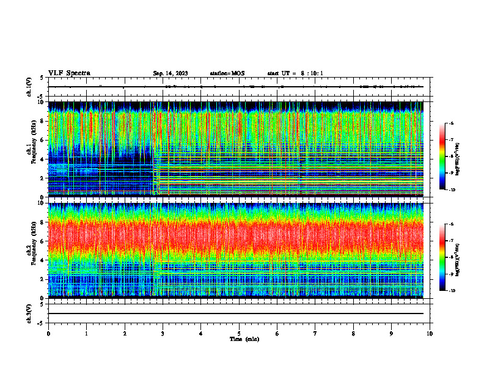Click the time axis tick label '3'
This screenshot has width=484, height=374.
coord(163,334)
